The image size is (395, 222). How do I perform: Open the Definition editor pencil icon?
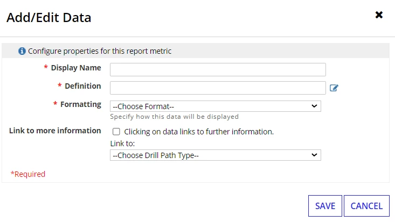[334, 88]
